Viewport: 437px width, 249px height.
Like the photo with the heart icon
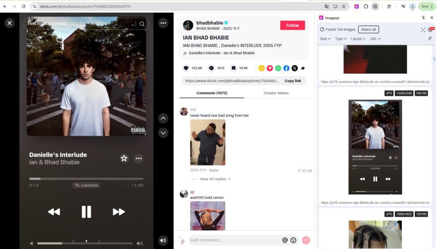coord(186,68)
